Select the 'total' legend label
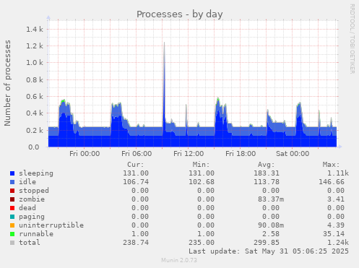359x268 pixels. point(30,242)
